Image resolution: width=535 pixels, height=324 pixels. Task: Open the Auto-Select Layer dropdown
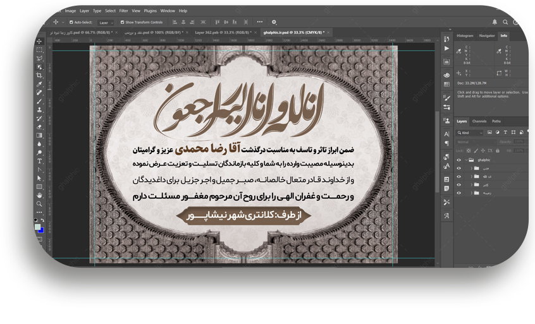click(105, 22)
